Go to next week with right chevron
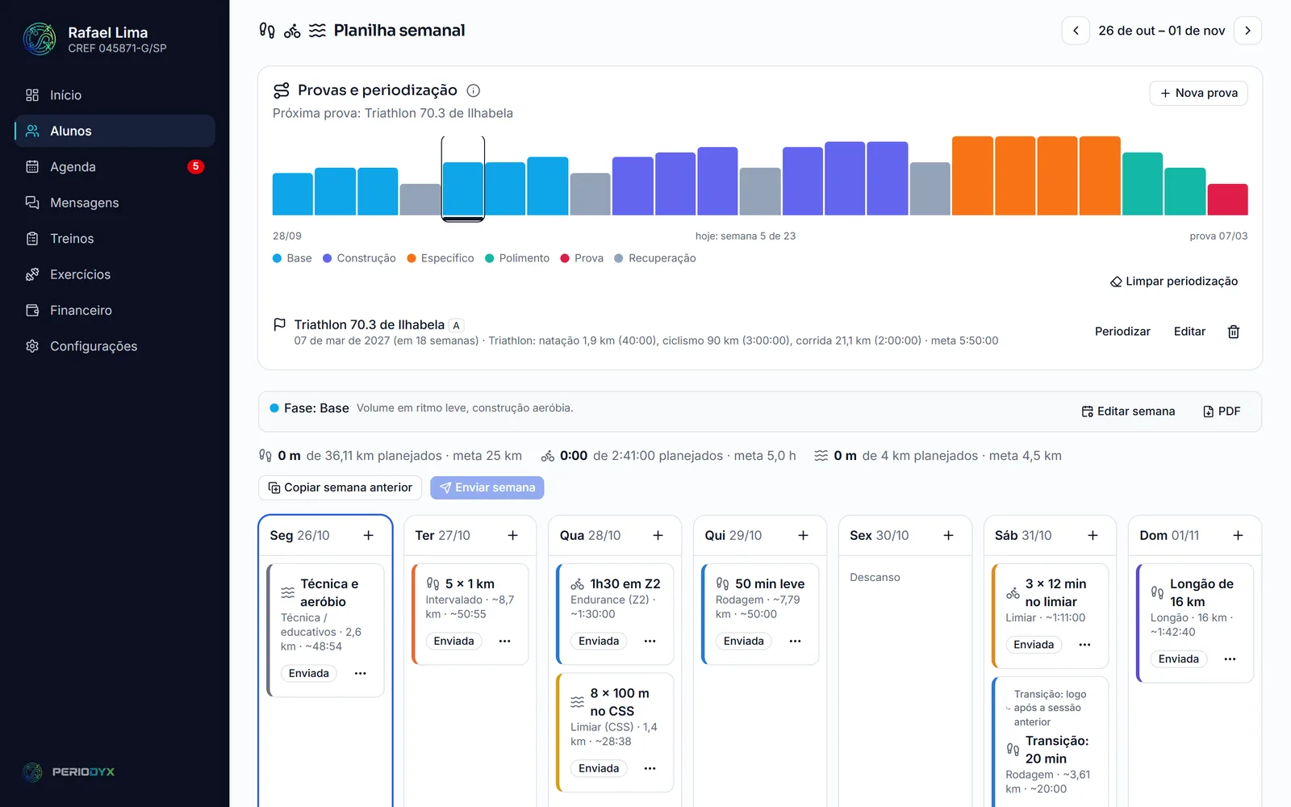 (x=1247, y=31)
